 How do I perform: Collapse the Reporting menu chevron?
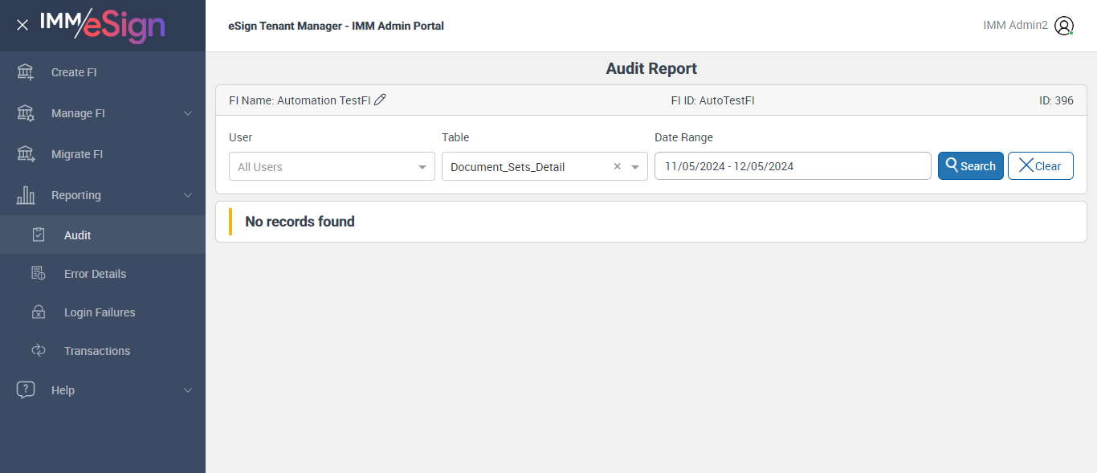(x=188, y=195)
